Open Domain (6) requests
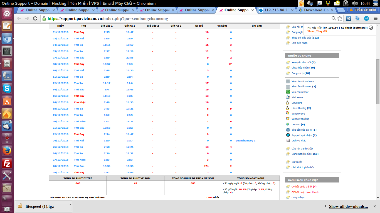Screen dimensions: 380x213 pos(298,125)
